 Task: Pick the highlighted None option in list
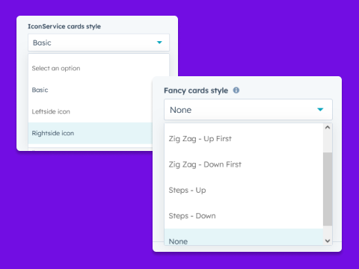coord(244,237)
